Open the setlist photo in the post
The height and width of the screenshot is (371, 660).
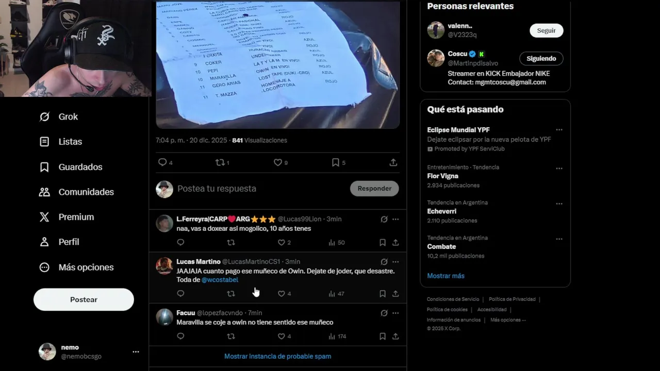click(x=277, y=64)
